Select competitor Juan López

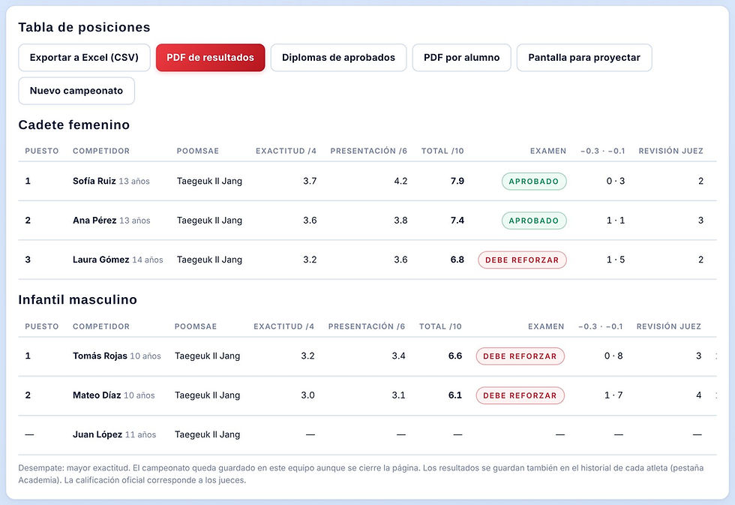(x=97, y=434)
